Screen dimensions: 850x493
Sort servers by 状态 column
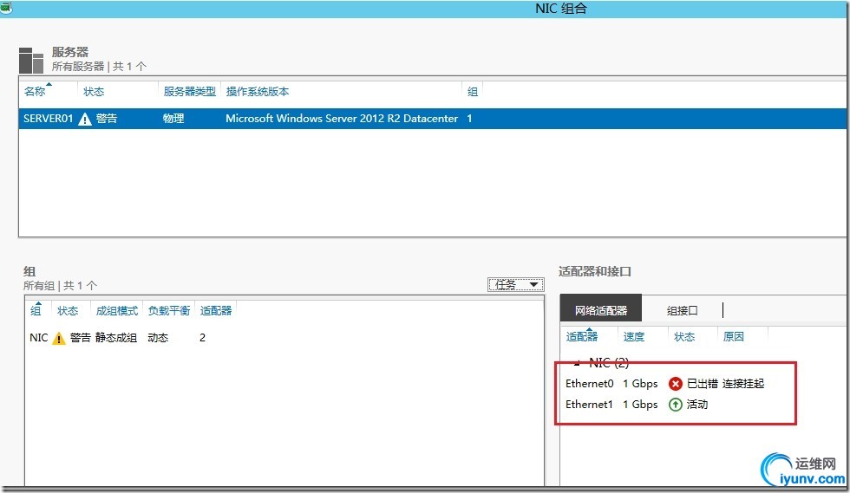[x=94, y=92]
